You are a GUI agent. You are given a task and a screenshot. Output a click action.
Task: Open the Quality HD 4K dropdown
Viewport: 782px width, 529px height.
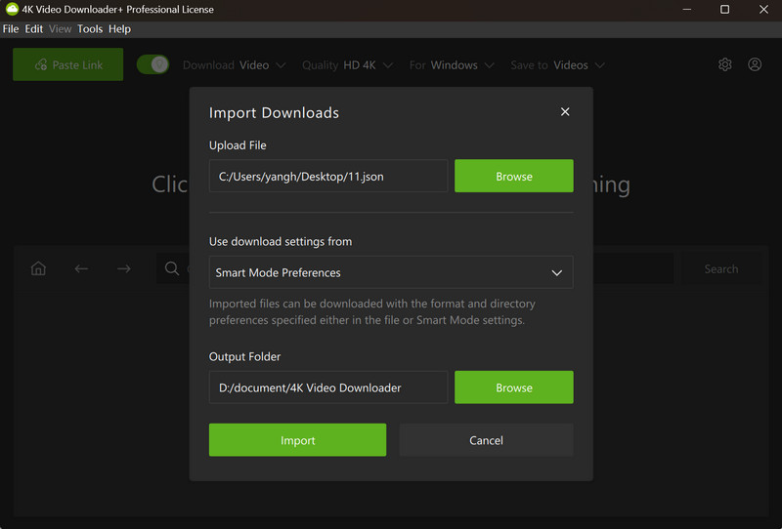coord(347,65)
